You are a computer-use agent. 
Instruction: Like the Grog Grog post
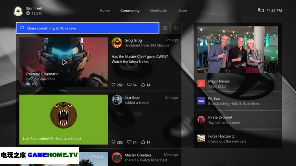tap(113, 85)
